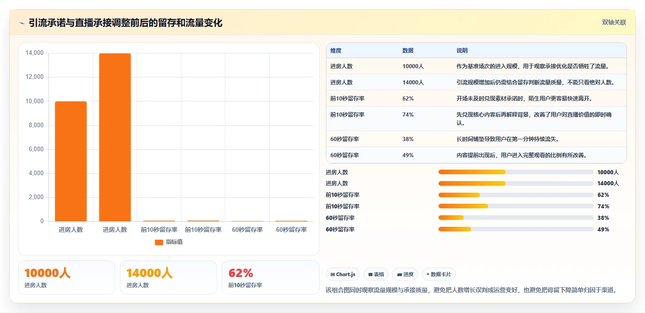Click the description starting 引流规模增加后
This screenshot has height=313, width=645.
536,83
